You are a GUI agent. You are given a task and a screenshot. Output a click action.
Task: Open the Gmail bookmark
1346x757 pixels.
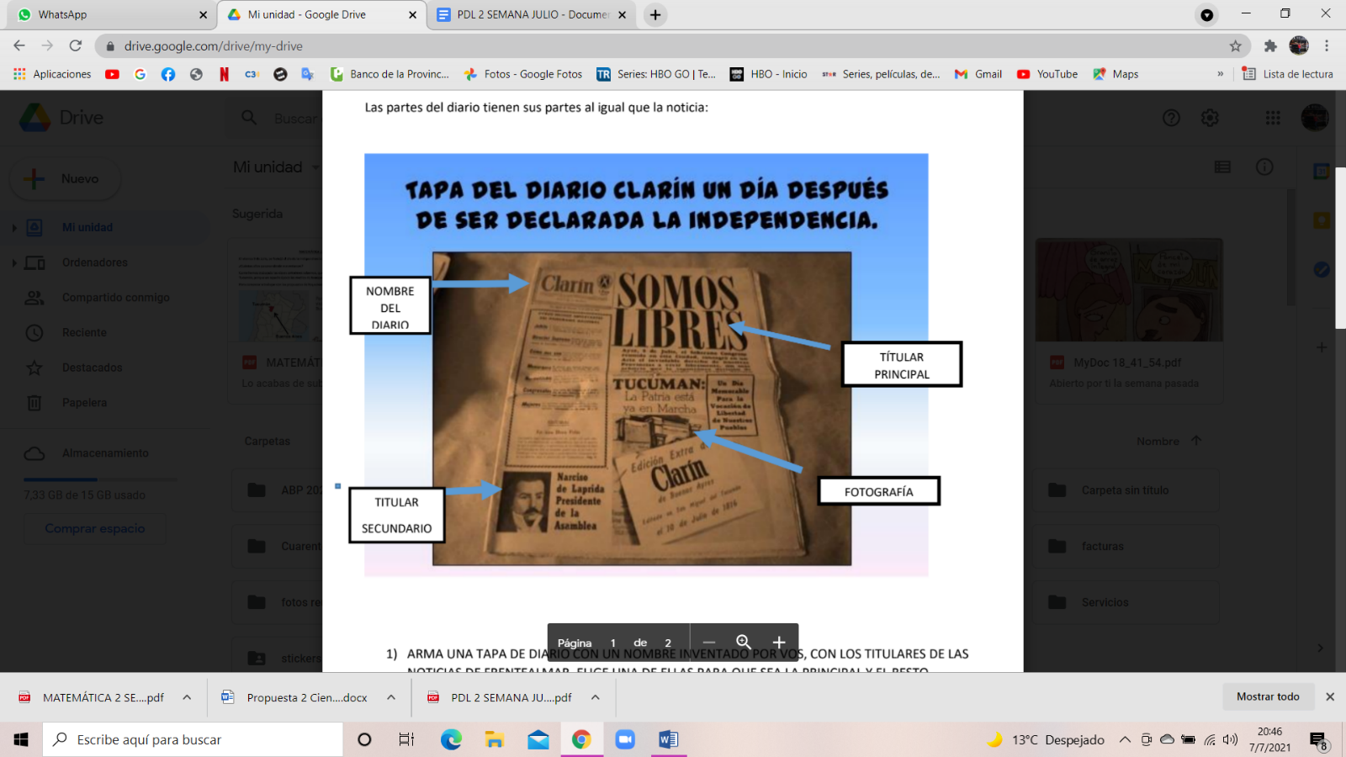click(x=978, y=74)
